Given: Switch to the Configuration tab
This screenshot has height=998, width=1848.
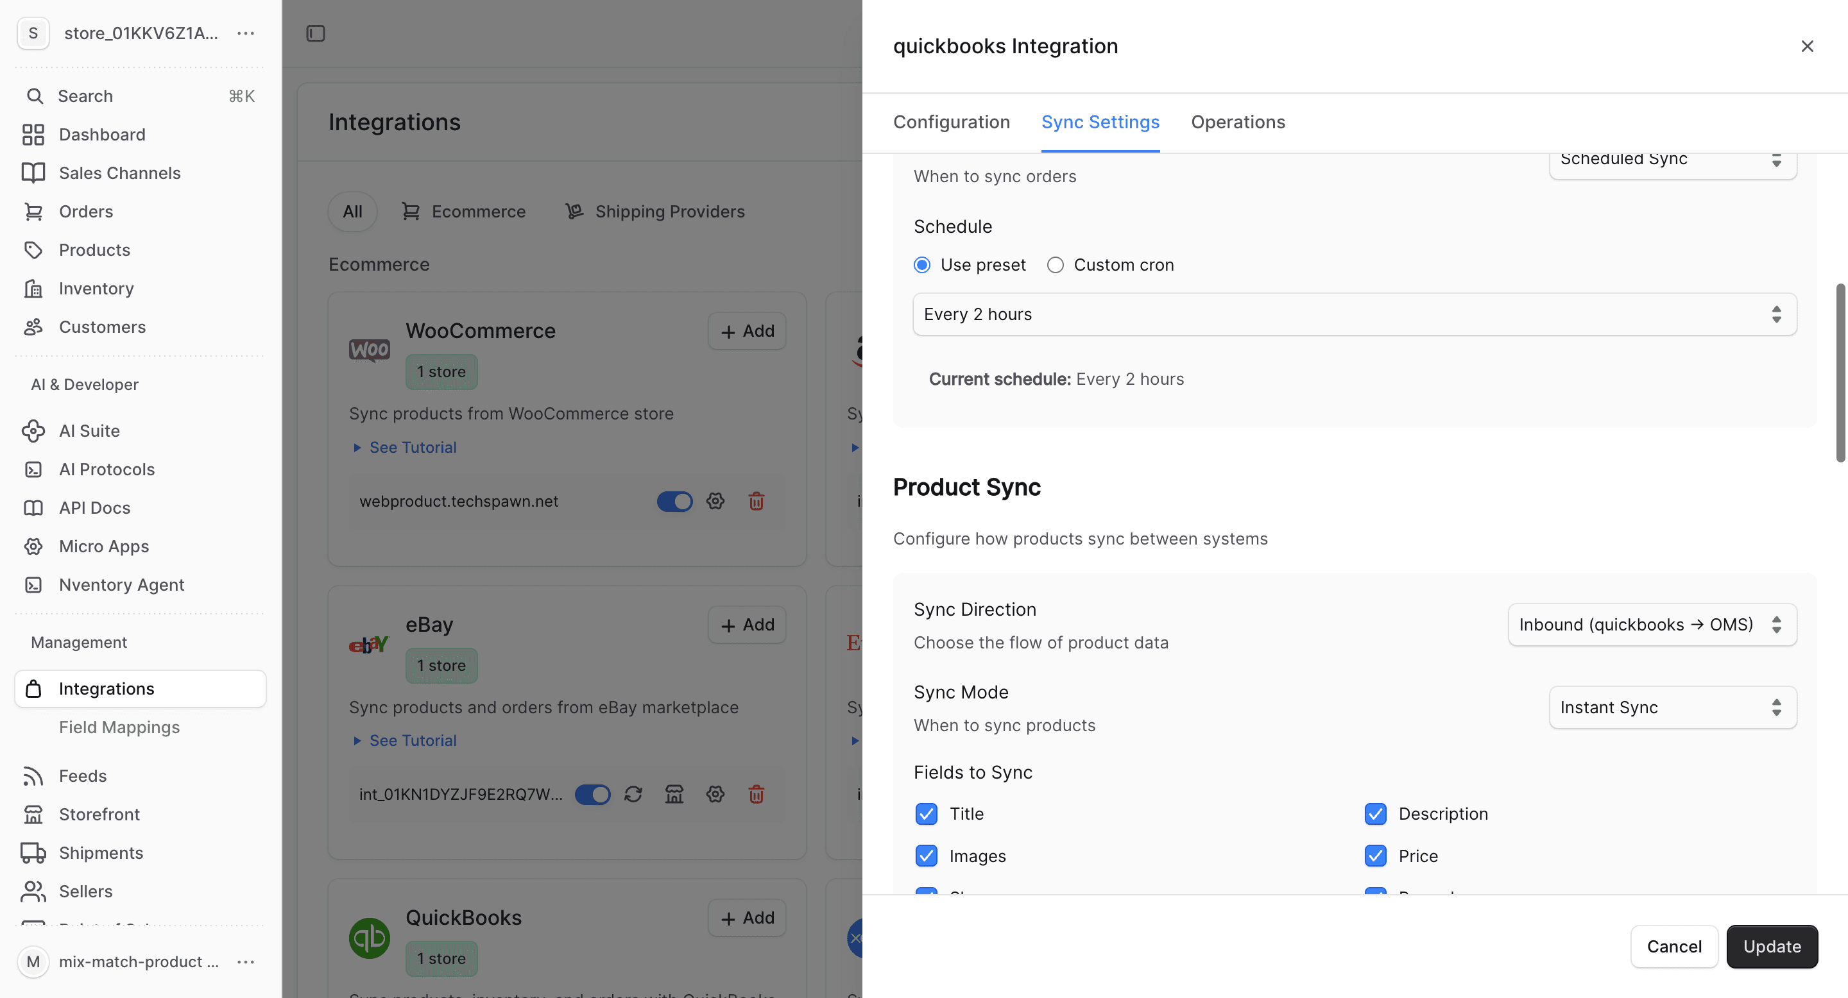Looking at the screenshot, I should 951,122.
